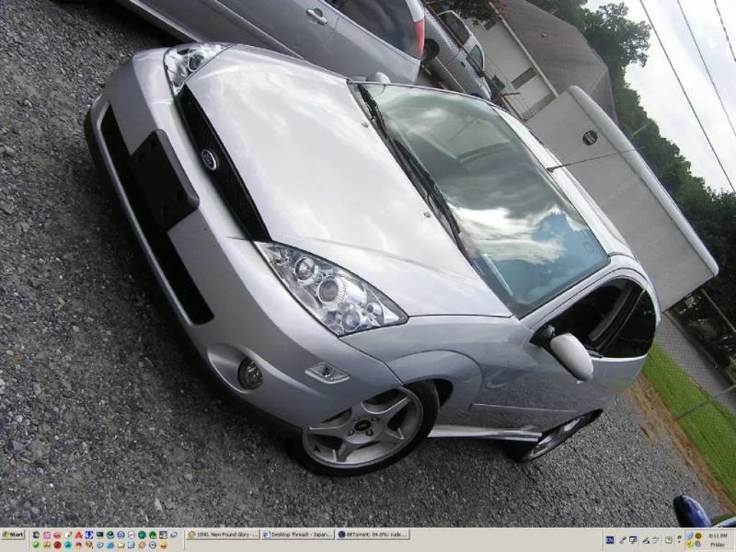This screenshot has width=736, height=552.
Task: Click the monitor display icon in the tray
Action: pos(633,540)
